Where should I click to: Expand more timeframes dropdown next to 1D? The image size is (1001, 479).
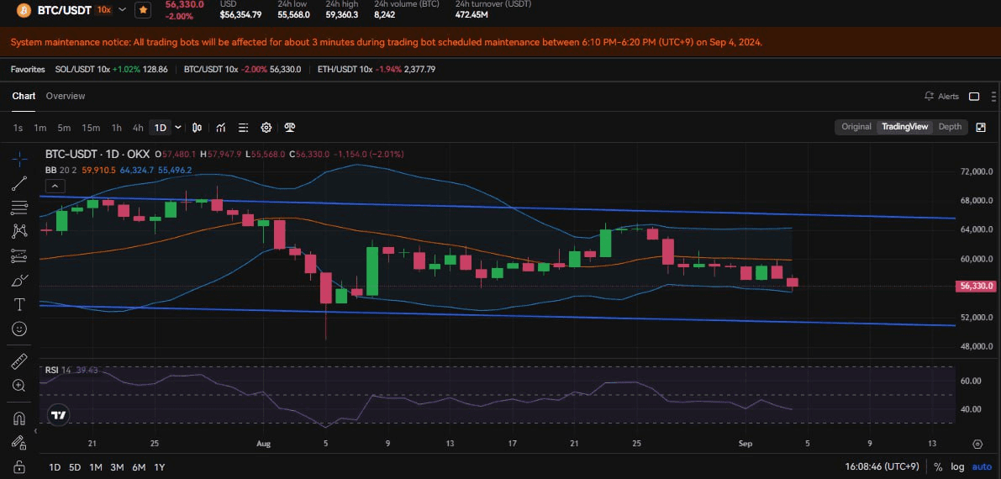177,128
